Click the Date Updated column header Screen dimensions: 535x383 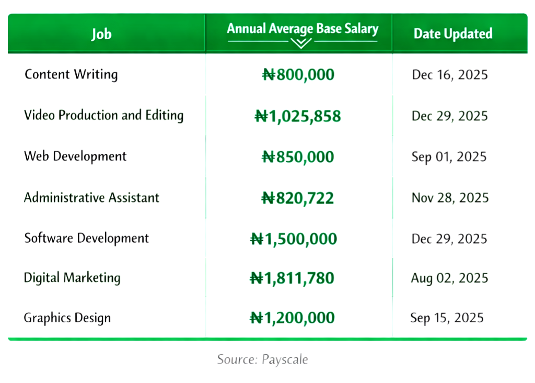pos(452,34)
